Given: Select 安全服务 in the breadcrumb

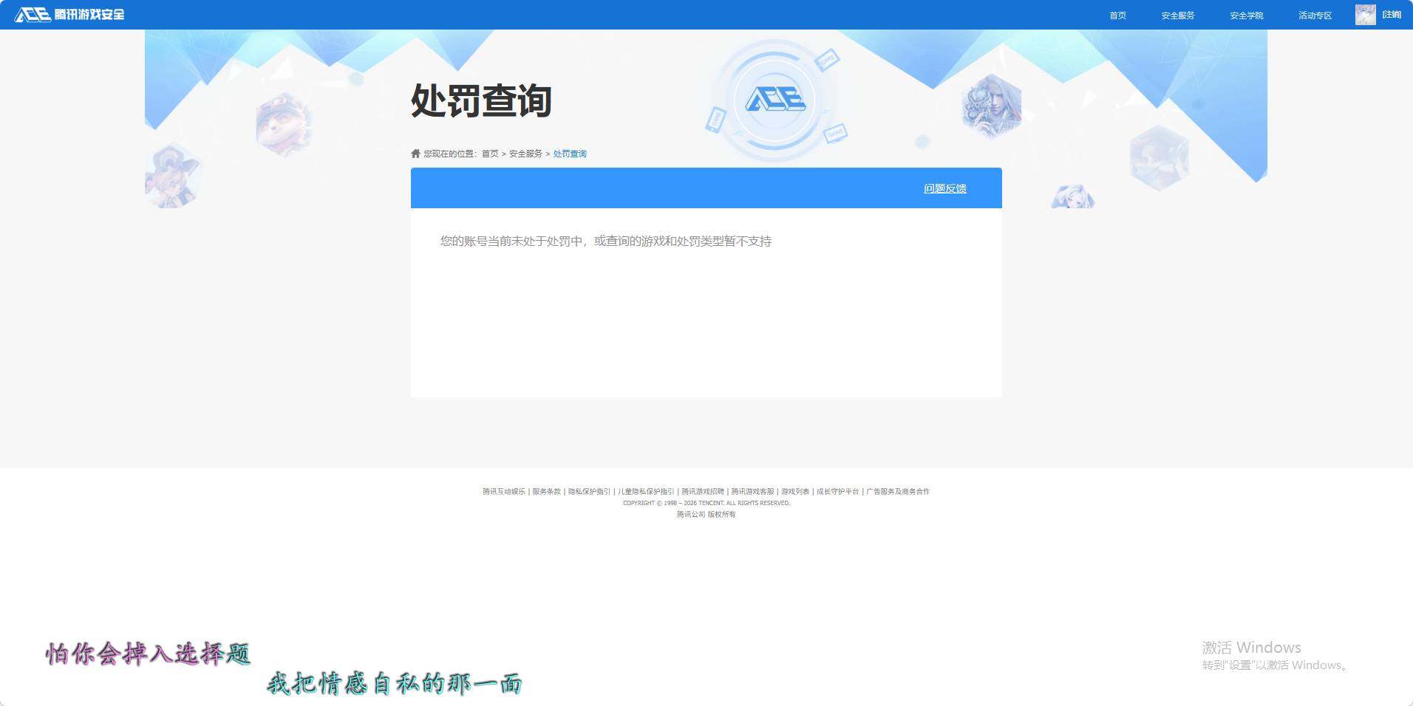Looking at the screenshot, I should pyautogui.click(x=525, y=154).
